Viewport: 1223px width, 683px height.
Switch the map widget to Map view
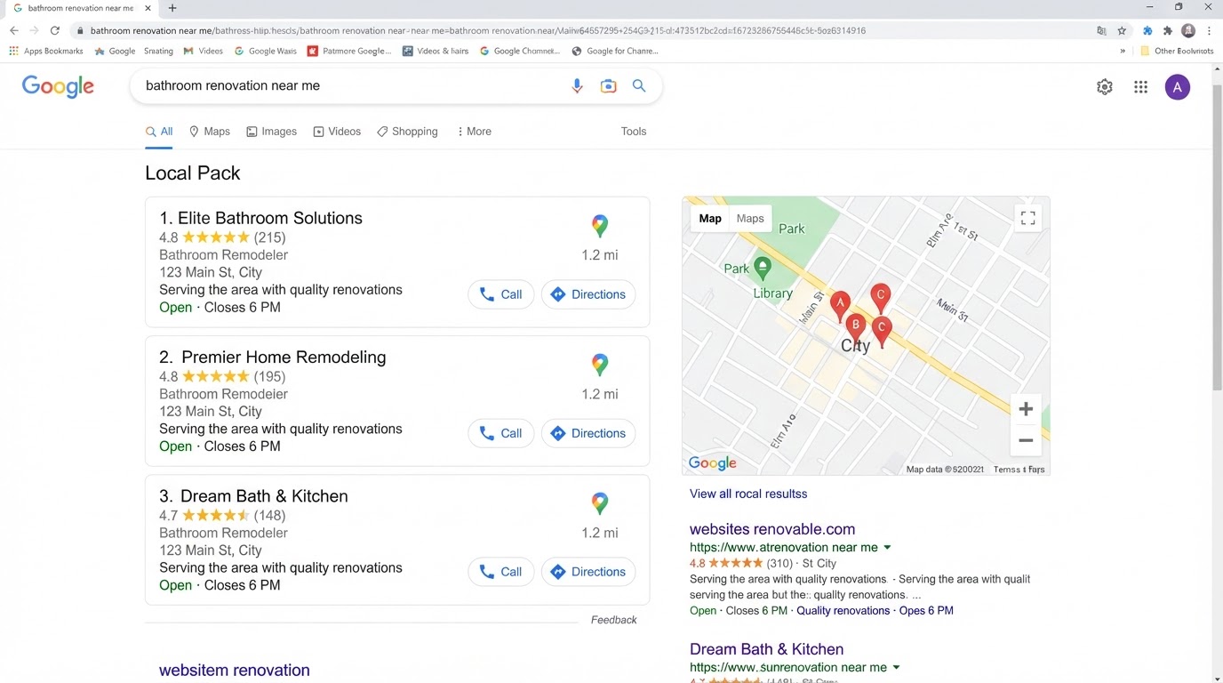[x=710, y=219]
